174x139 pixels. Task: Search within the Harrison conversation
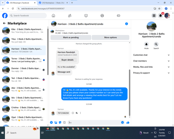click(x=156, y=44)
